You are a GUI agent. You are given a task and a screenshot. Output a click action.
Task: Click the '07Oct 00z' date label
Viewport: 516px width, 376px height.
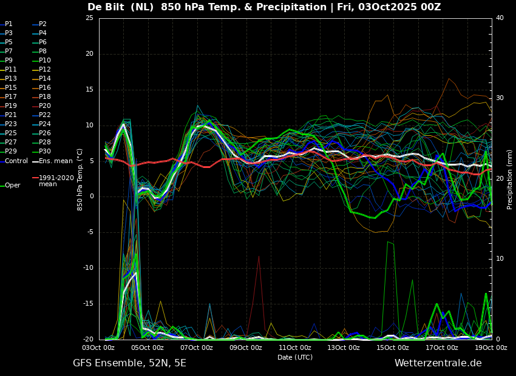pos(197,347)
